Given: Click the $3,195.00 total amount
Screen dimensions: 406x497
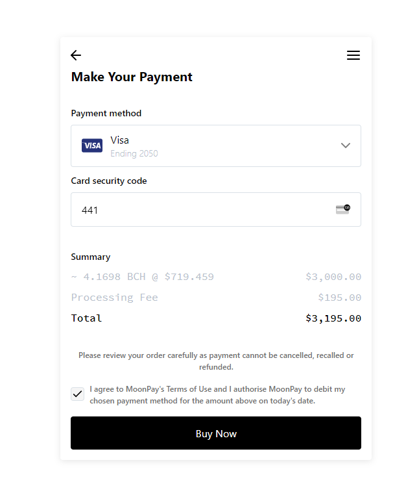Looking at the screenshot, I should click(333, 318).
